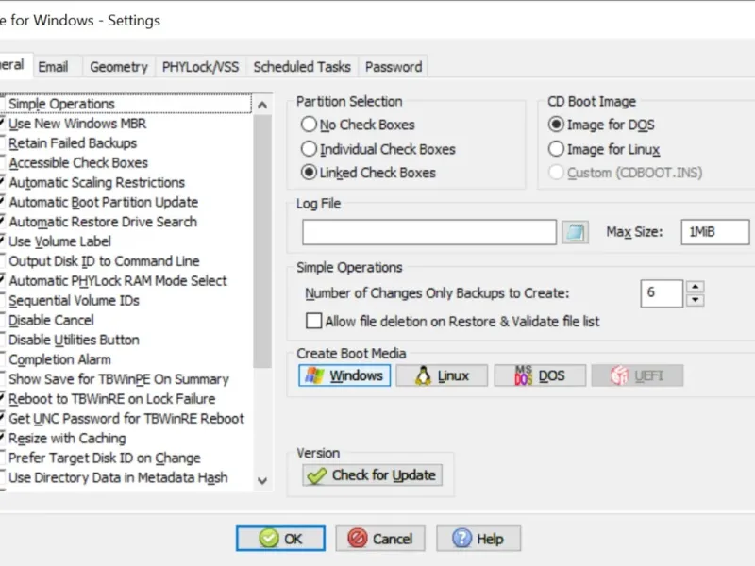This screenshot has height=566, width=755.
Task: Select the Password tab
Action: click(x=394, y=66)
